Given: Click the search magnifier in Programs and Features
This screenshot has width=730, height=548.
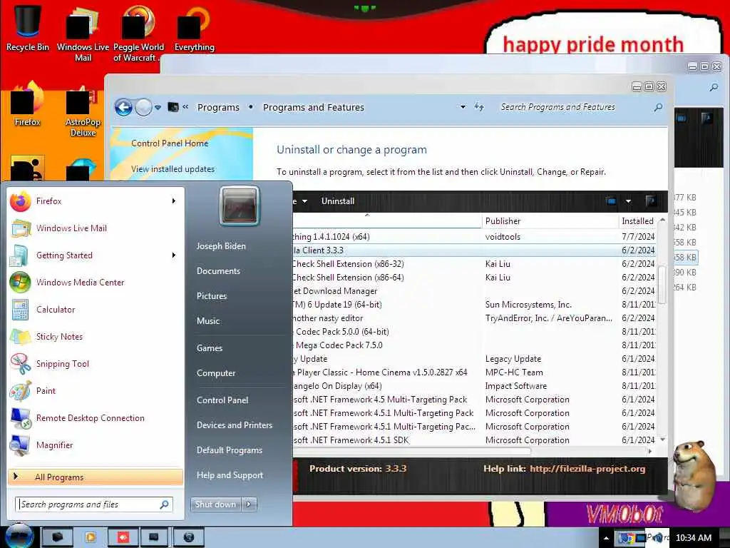Looking at the screenshot, I should 658,107.
